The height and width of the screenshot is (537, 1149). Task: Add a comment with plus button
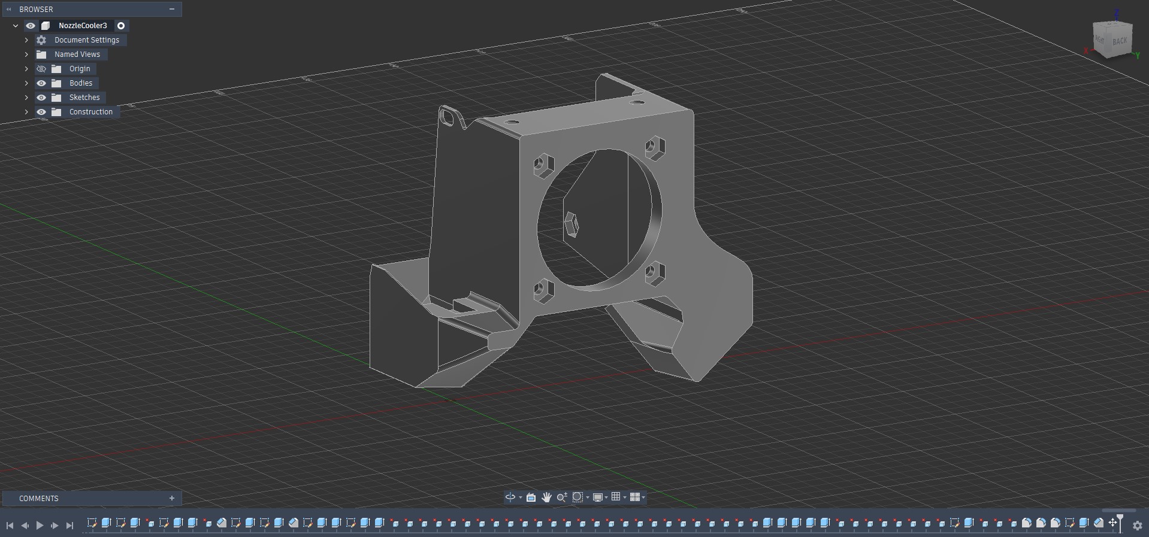172,498
